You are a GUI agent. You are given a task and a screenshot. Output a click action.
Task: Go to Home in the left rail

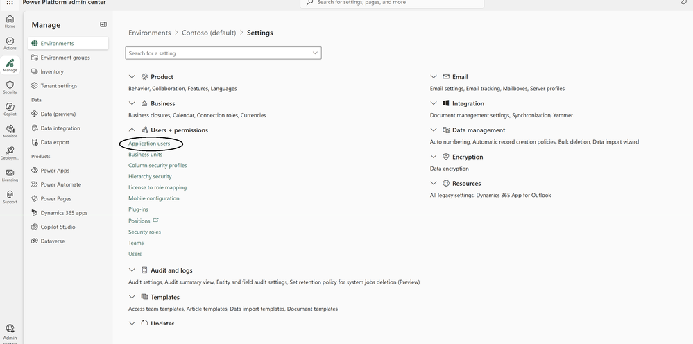pyautogui.click(x=10, y=21)
